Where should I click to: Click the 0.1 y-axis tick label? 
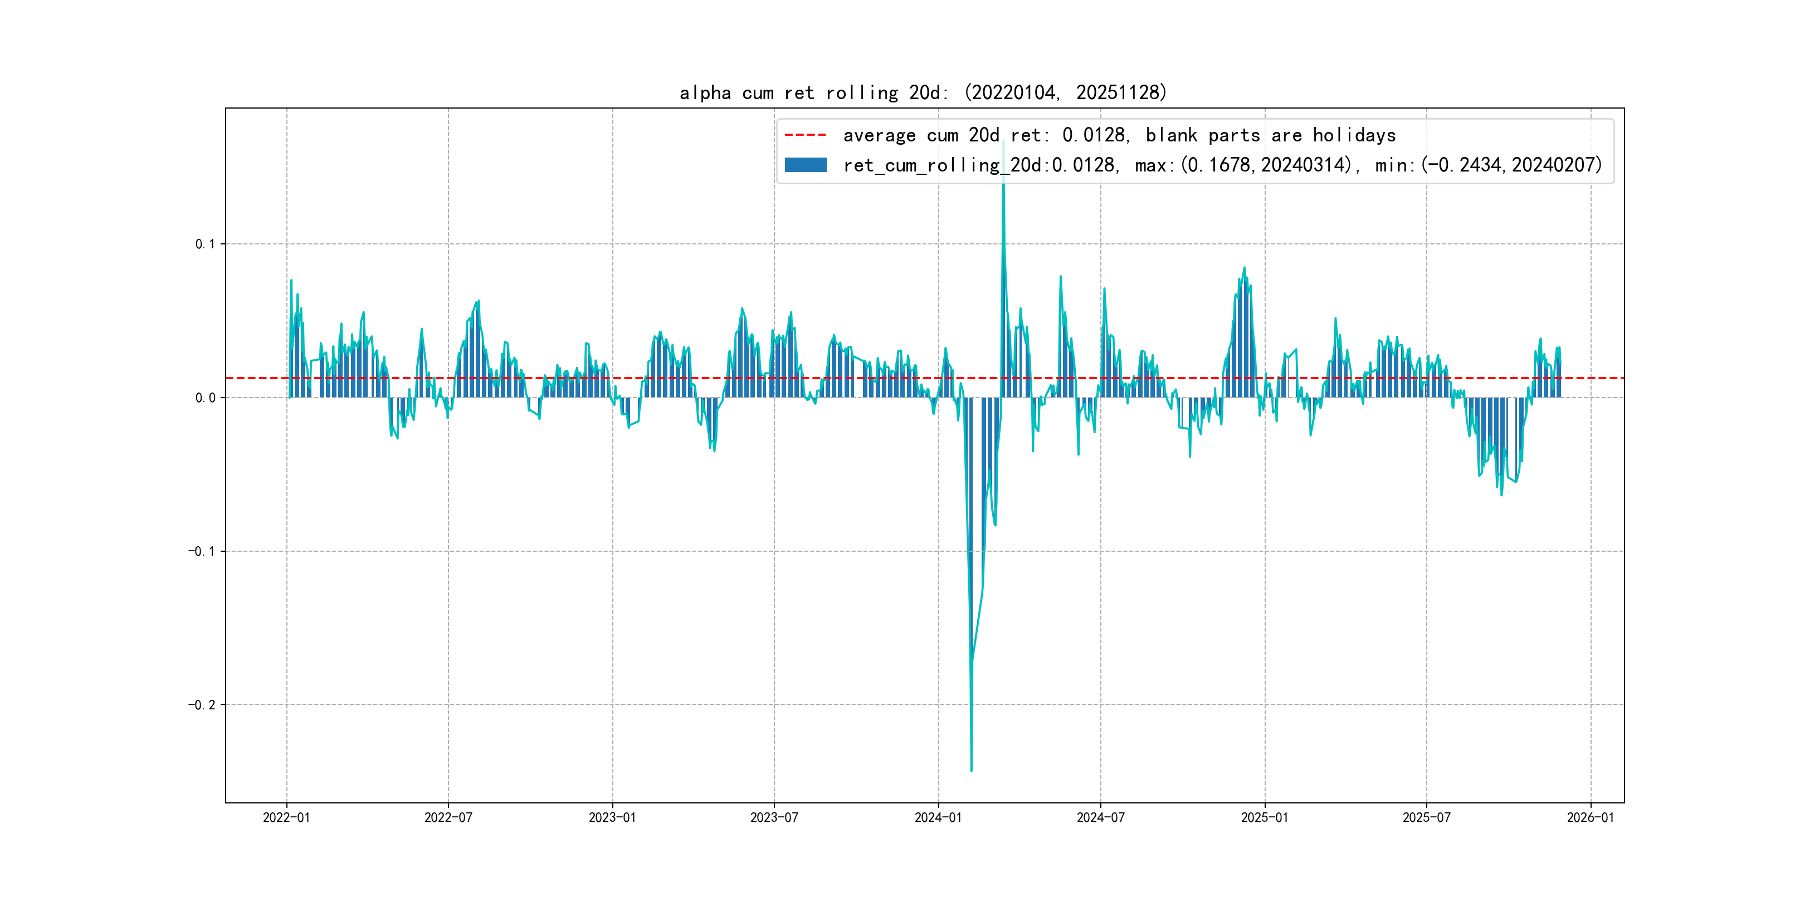[204, 244]
